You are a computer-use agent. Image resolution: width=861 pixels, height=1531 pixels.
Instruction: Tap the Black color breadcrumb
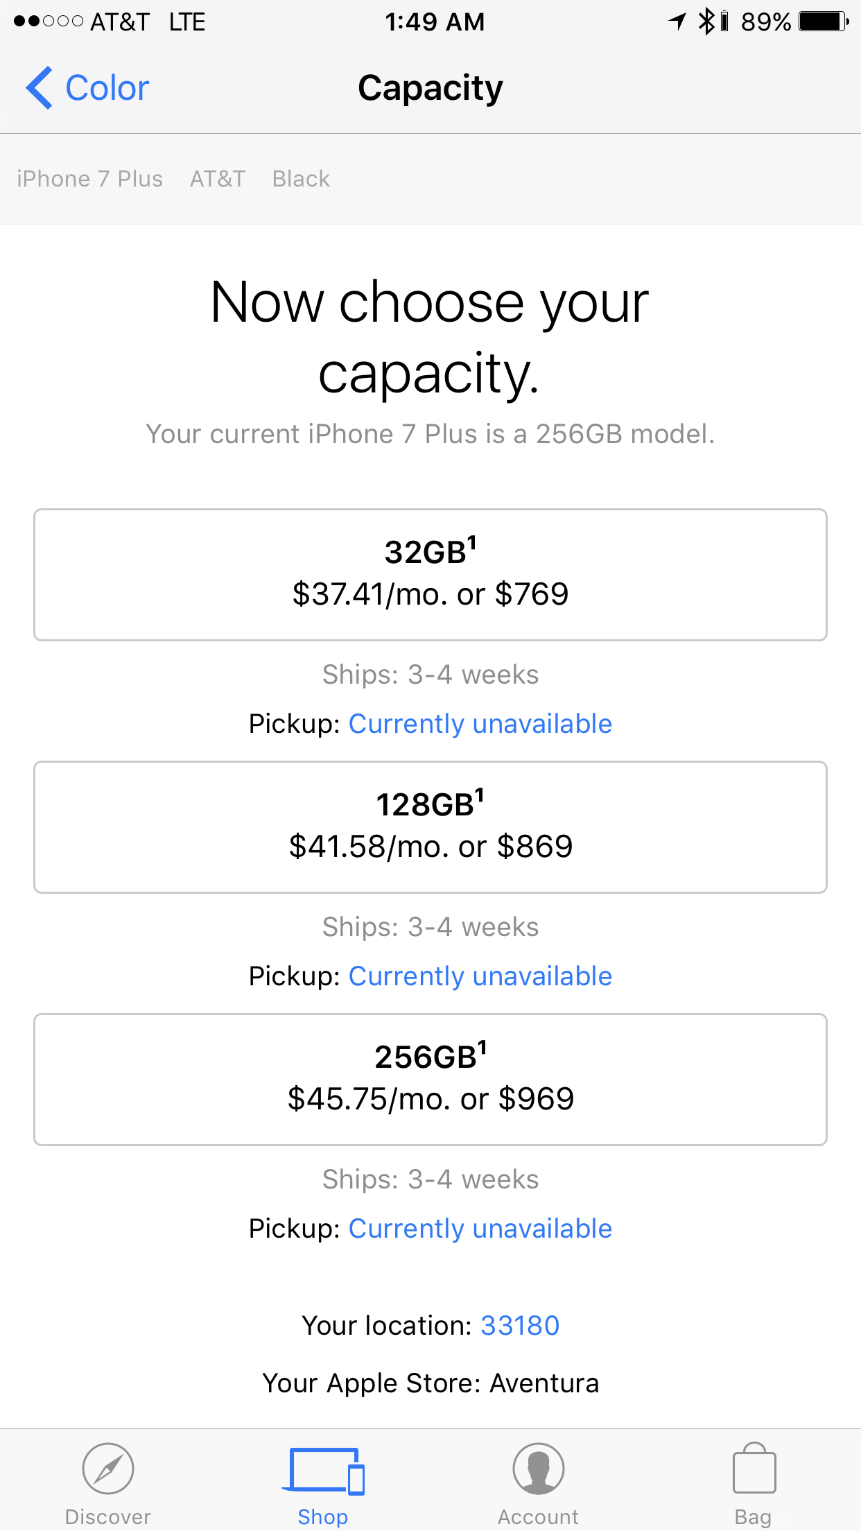tap(301, 179)
